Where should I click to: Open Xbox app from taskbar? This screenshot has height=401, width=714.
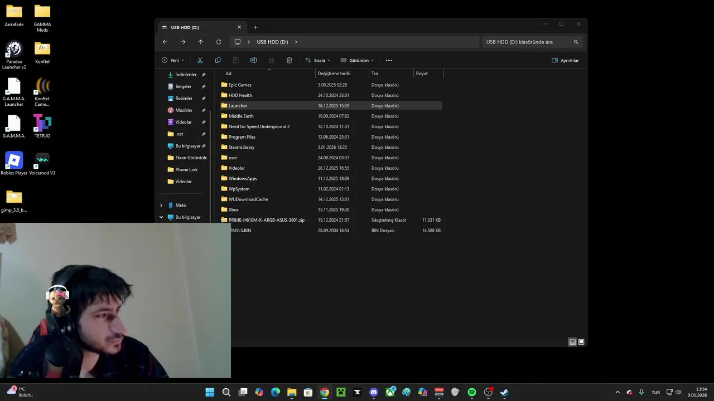pyautogui.click(x=390, y=392)
